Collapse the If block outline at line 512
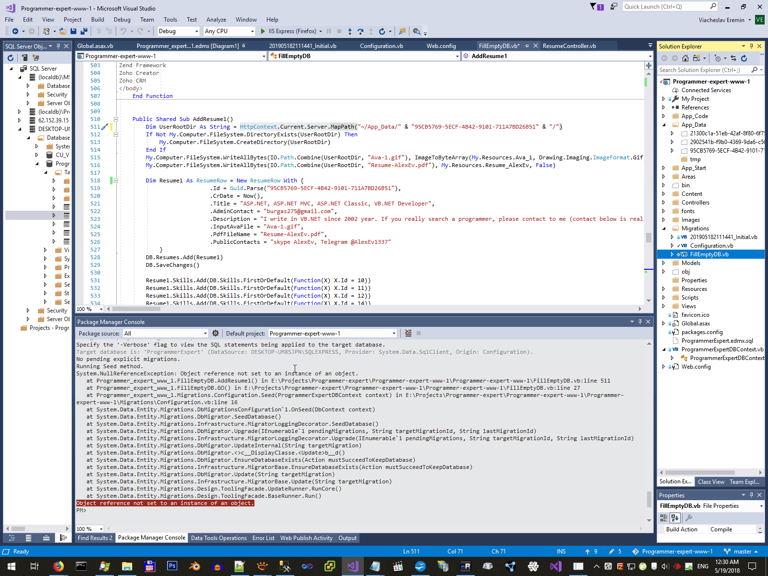768x576 pixels. (x=116, y=134)
